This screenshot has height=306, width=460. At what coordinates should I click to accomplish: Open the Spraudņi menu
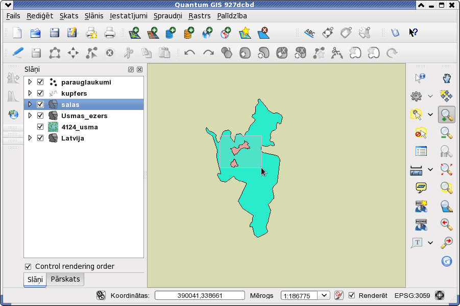(168, 16)
